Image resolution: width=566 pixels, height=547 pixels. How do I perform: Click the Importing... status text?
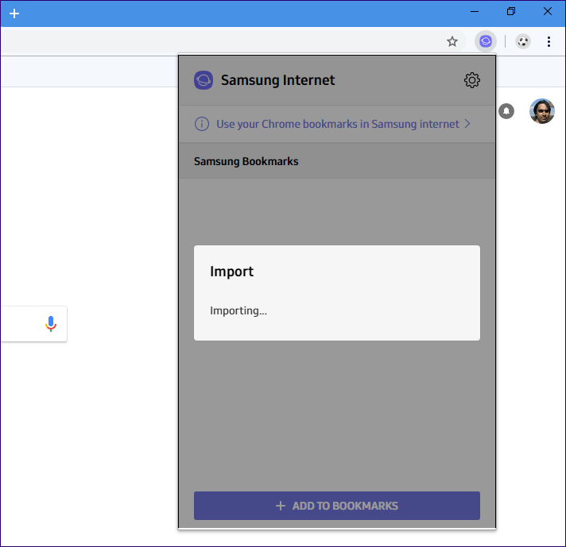(x=238, y=310)
